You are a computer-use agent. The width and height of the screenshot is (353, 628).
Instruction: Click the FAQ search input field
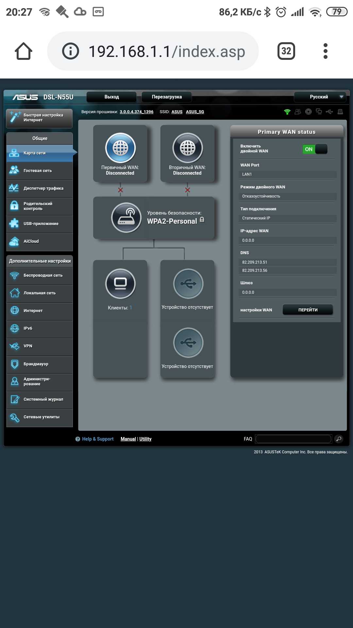pos(294,439)
